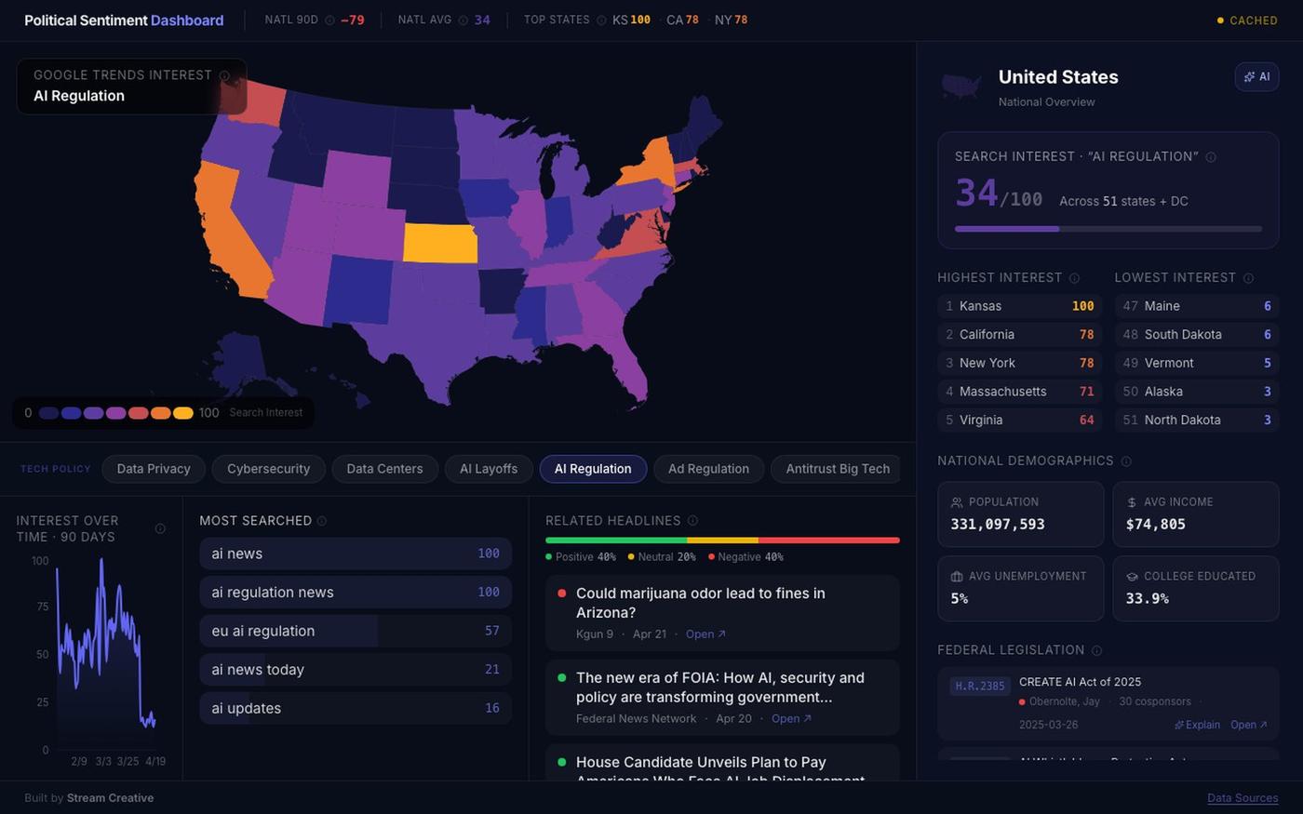The width and height of the screenshot is (1303, 814).
Task: Click info icon beside Federal Legislation
Action: (x=1096, y=650)
